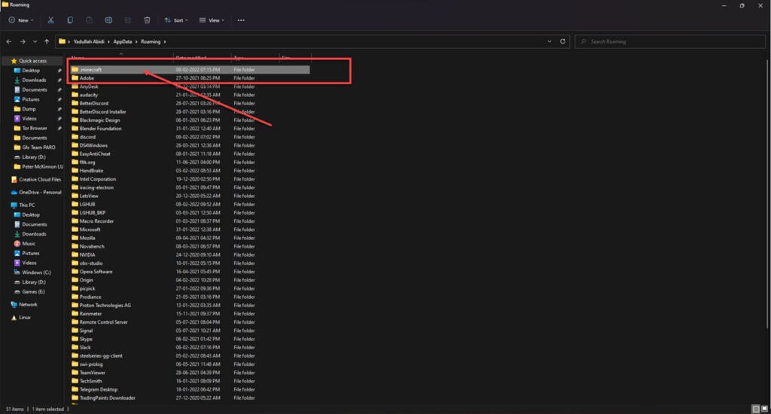This screenshot has height=414, width=771.
Task: Open Dump folder in sidebar
Action: [x=29, y=109]
